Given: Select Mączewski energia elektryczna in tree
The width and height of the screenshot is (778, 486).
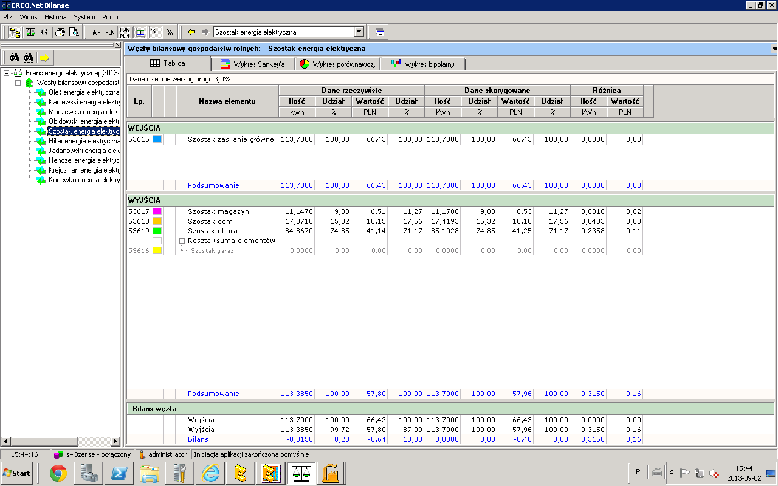Looking at the screenshot, I should click(x=84, y=112).
